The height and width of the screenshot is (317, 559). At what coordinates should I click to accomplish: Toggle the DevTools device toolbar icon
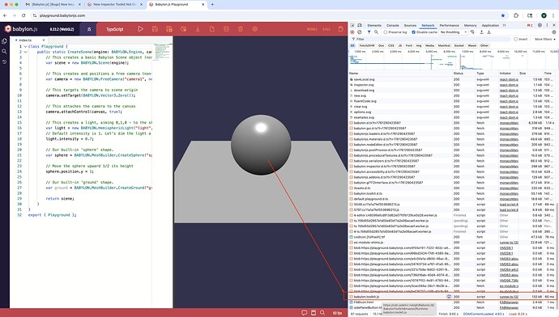pyautogui.click(x=360, y=25)
